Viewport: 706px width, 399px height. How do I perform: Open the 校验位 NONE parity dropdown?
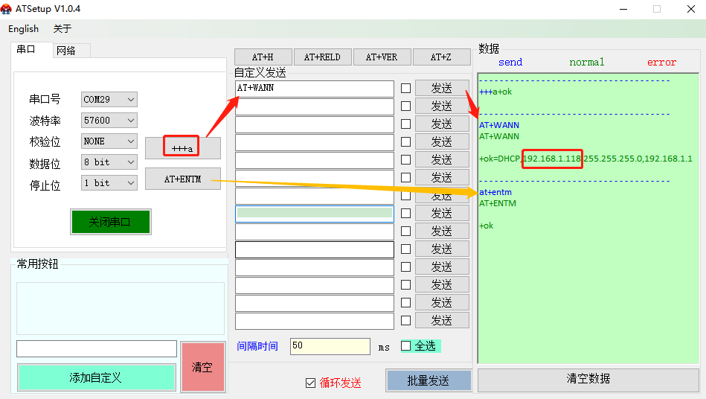[x=109, y=141]
